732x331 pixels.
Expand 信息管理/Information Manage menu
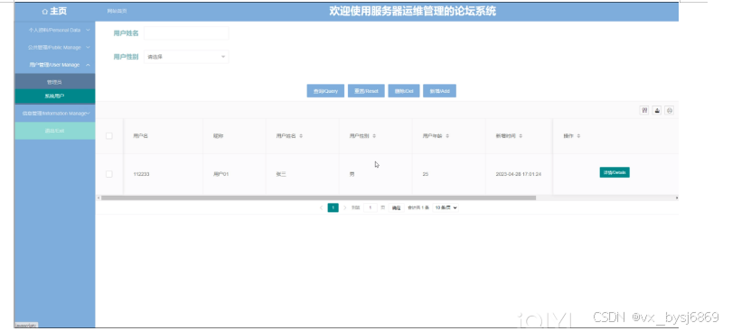point(54,114)
